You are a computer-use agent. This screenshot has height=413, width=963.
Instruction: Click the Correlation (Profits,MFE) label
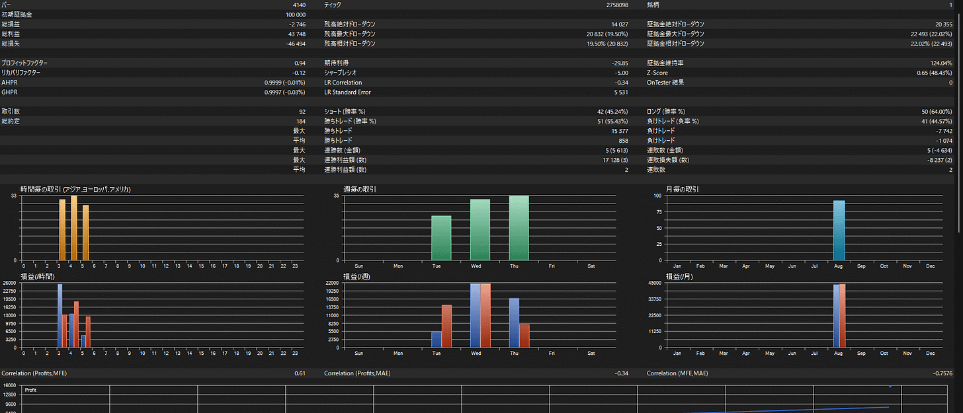tap(34, 374)
